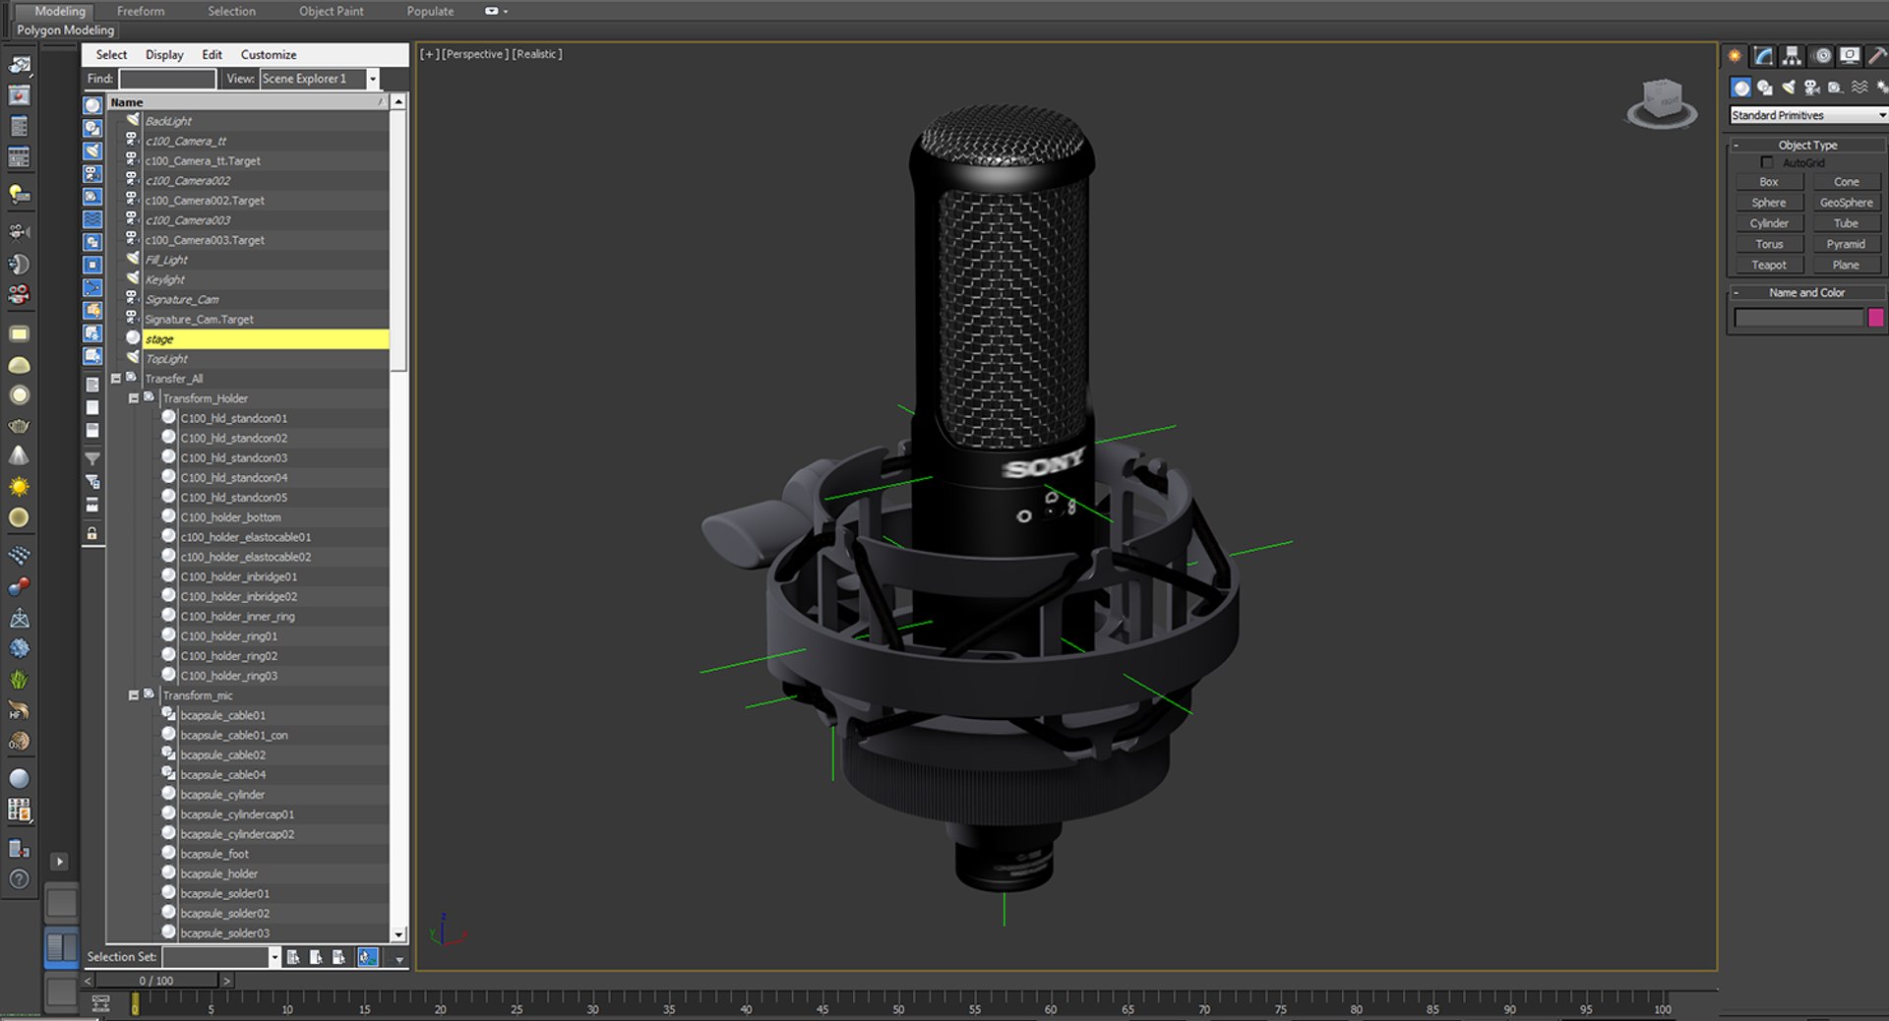This screenshot has width=1889, height=1021.
Task: Open the Create tab in command panel
Action: (x=1735, y=56)
